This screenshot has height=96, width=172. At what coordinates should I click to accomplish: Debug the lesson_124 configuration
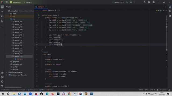coord(131,2)
